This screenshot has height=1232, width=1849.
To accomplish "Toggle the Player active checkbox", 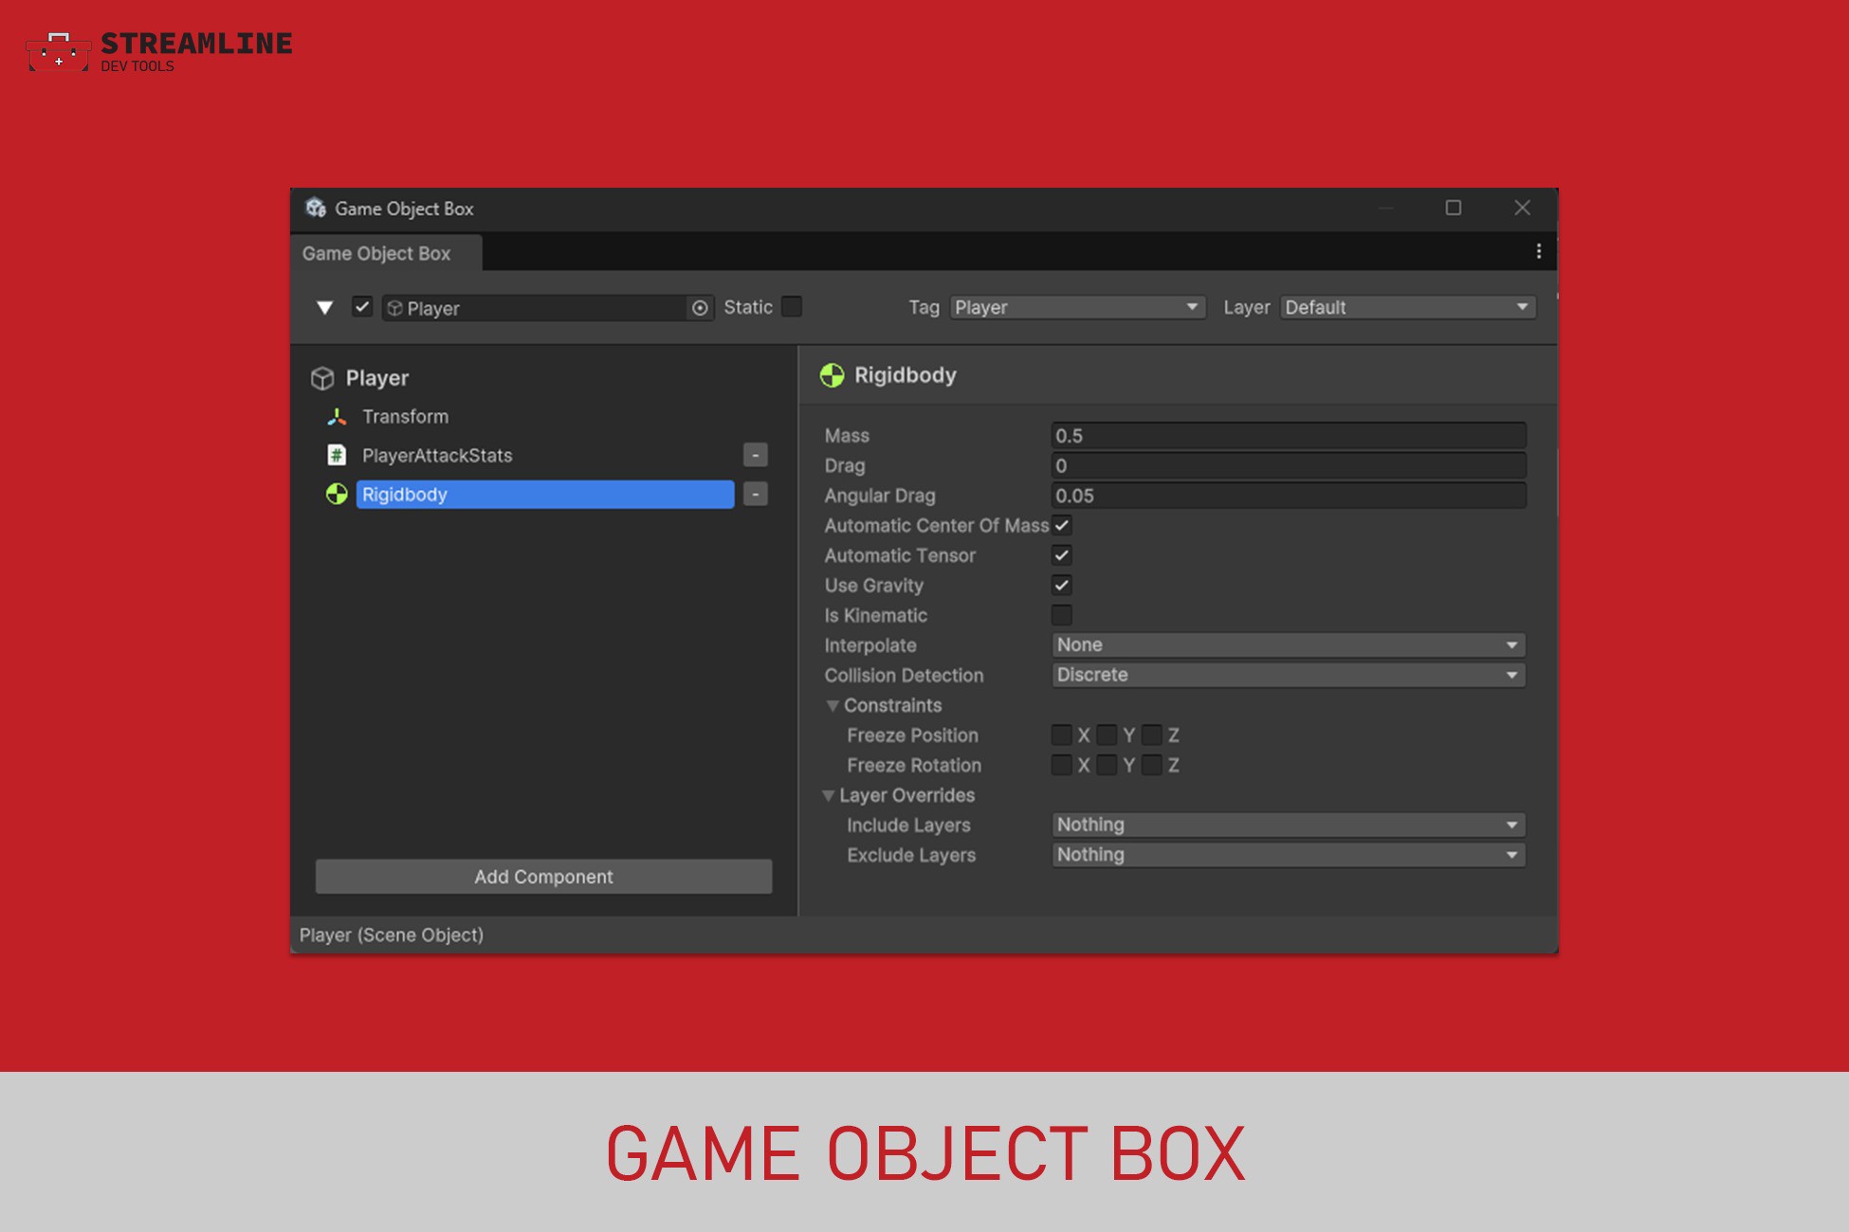I will [x=361, y=307].
